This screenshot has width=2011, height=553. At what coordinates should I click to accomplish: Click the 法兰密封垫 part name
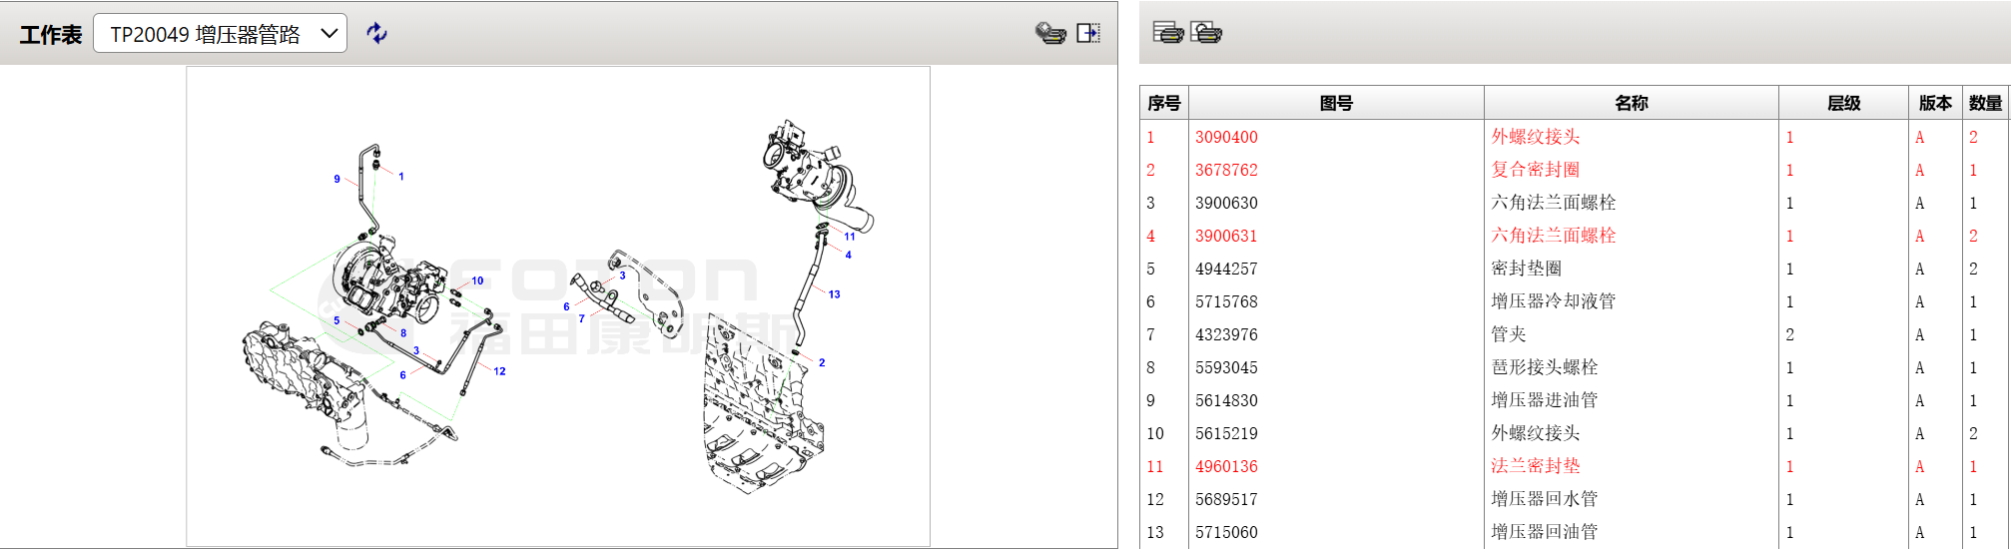pos(1535,466)
